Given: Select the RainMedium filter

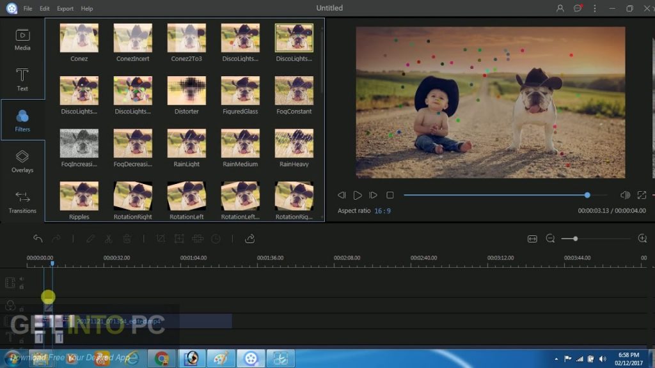Looking at the screenshot, I should (241, 143).
